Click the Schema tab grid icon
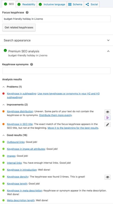The height and width of the screenshot is (204, 113). [x=70, y=4]
